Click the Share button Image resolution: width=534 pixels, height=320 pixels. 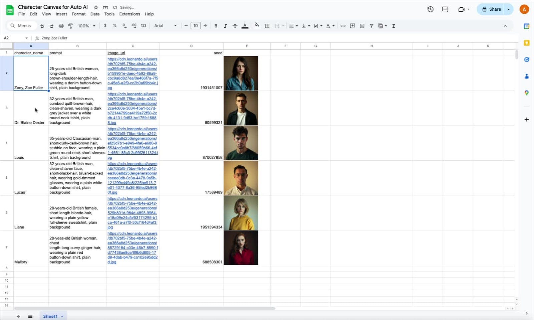[x=491, y=9]
